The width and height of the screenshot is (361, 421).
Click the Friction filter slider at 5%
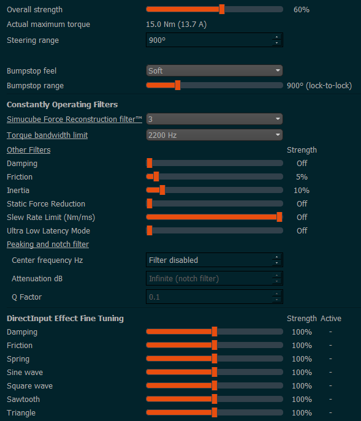[156, 176]
